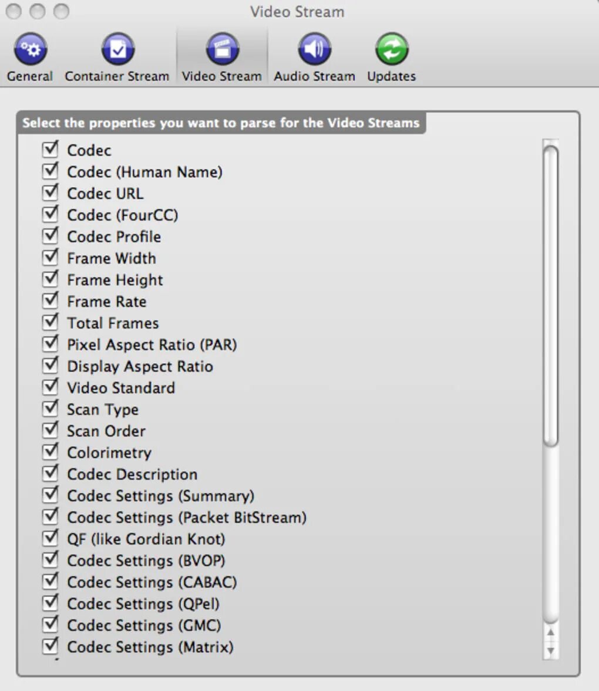Viewport: 599px width, 691px height.
Task: Click the Audio Stream tab label
Action: [x=314, y=76]
